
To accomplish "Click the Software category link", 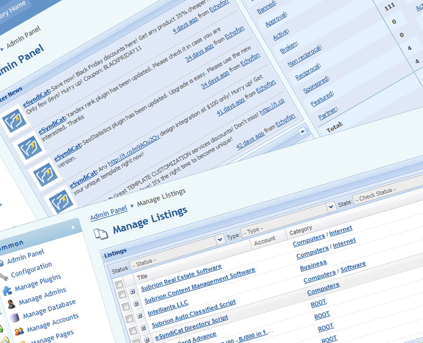I will pyautogui.click(x=353, y=267).
